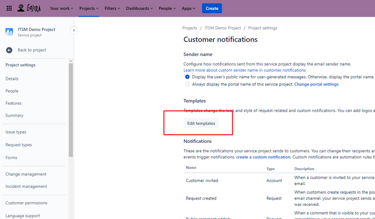Click the Customer invited row name
The image size is (375, 219).
[x=202, y=180]
